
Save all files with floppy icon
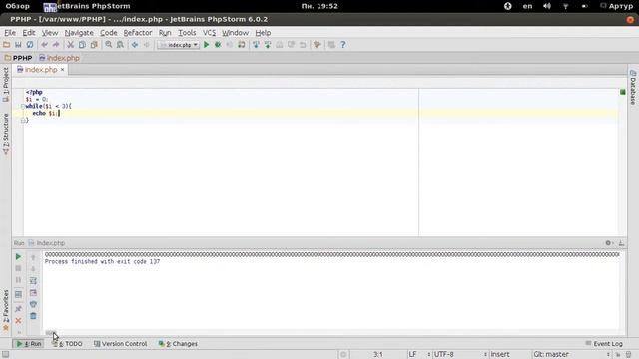18,45
